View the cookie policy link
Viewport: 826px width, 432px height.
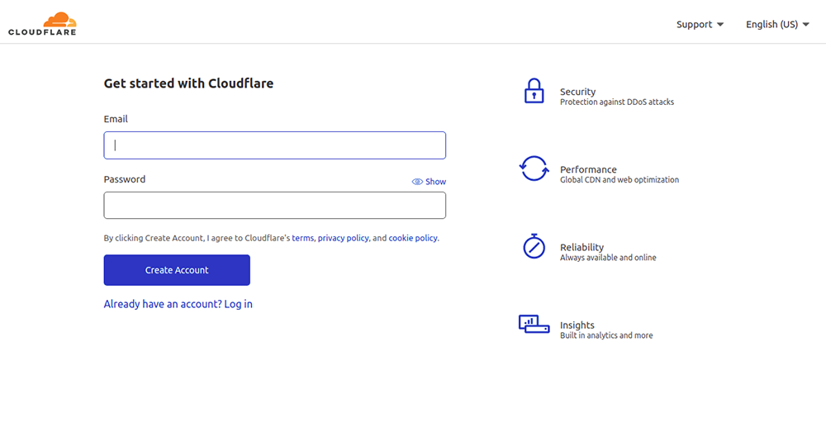[x=413, y=238]
